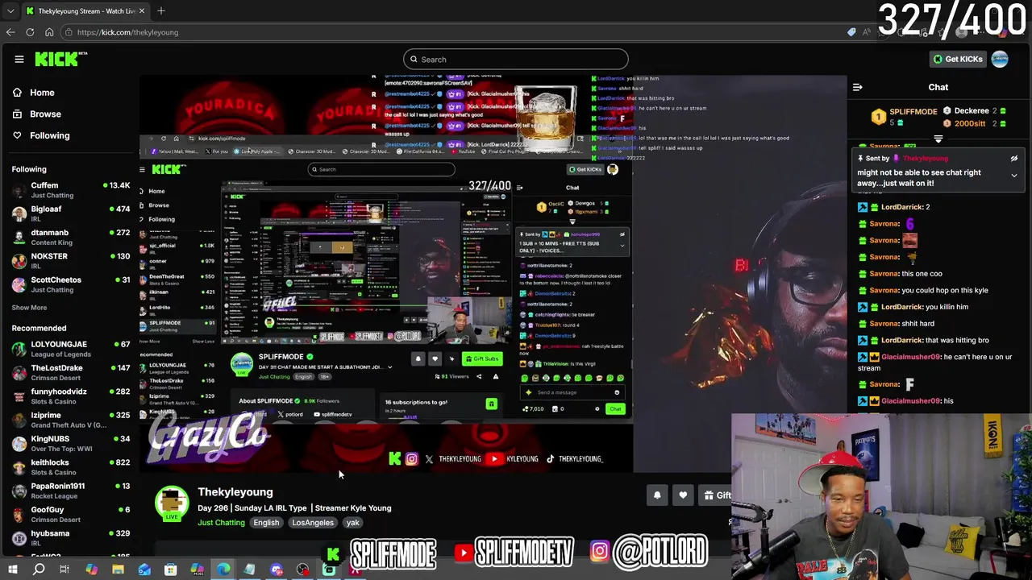Hide the pinned message with eye-slash icon
The height and width of the screenshot is (580, 1032).
(1014, 159)
